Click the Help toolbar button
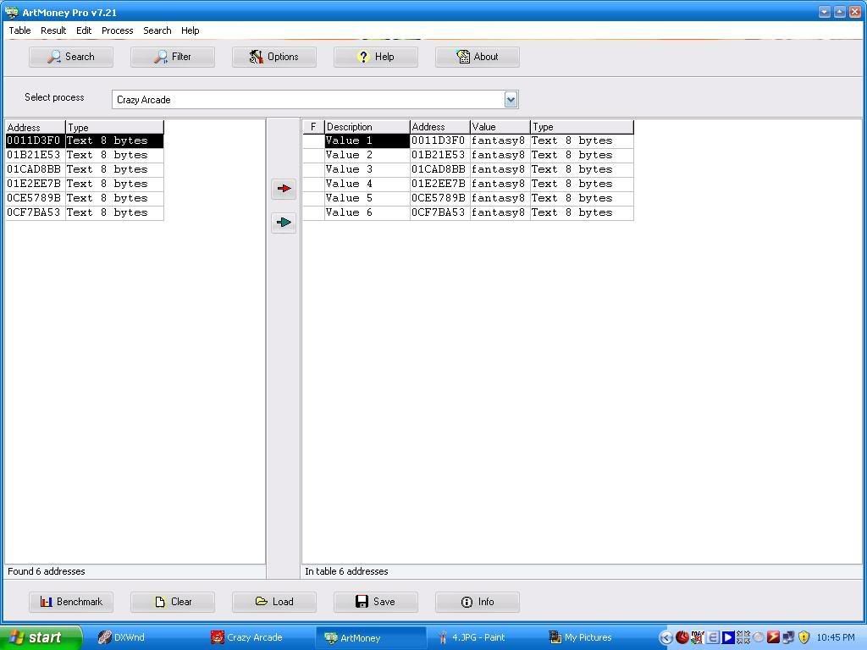This screenshot has height=650, width=867. [x=376, y=57]
